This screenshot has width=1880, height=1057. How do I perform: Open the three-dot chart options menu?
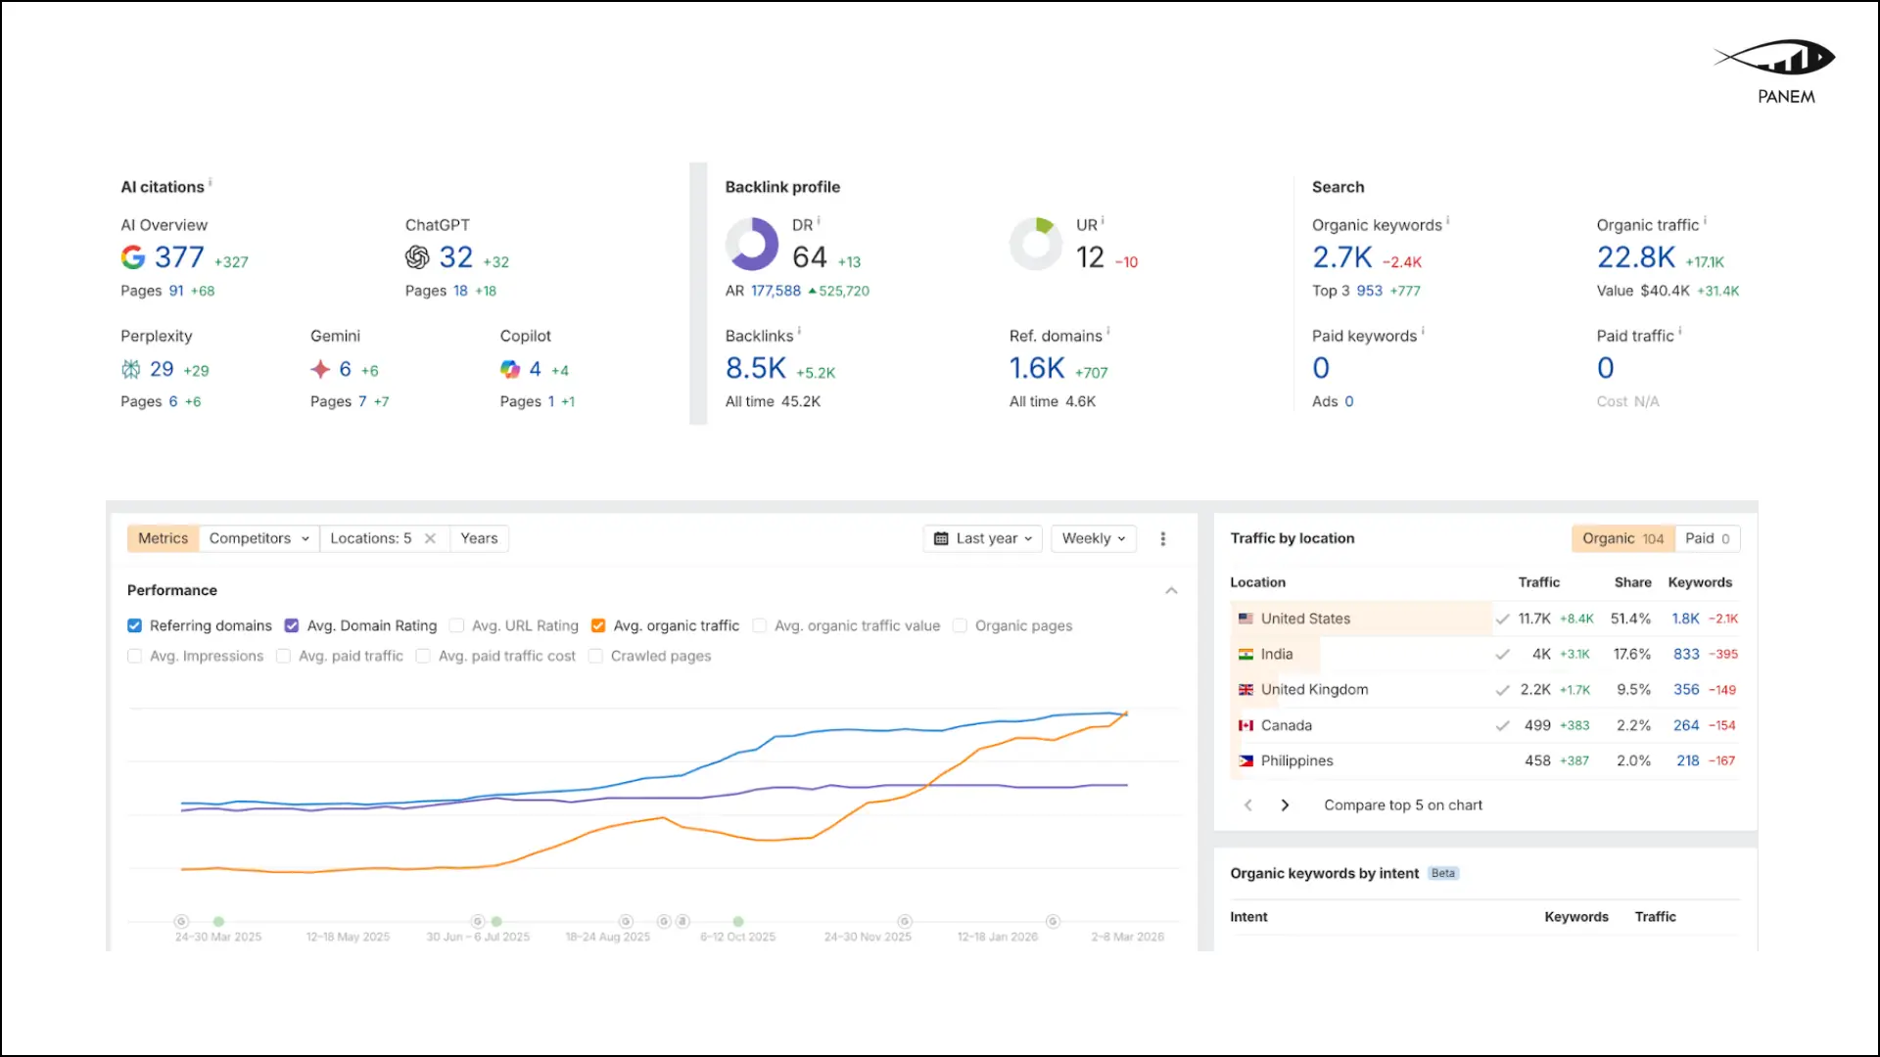(x=1163, y=538)
